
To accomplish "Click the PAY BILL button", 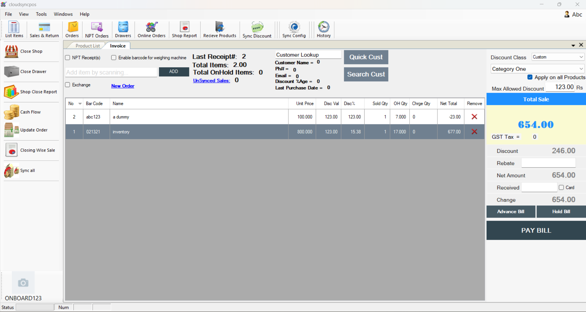I will (536, 230).
